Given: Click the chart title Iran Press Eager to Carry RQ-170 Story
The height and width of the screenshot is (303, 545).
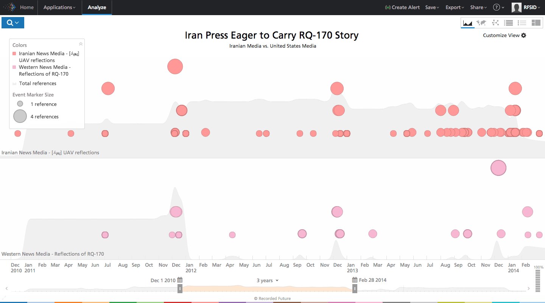Looking at the screenshot, I should coord(272,36).
